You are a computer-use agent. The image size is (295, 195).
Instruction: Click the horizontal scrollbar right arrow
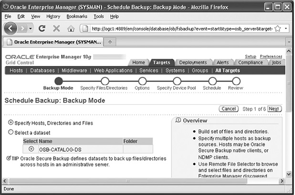pos(282,181)
